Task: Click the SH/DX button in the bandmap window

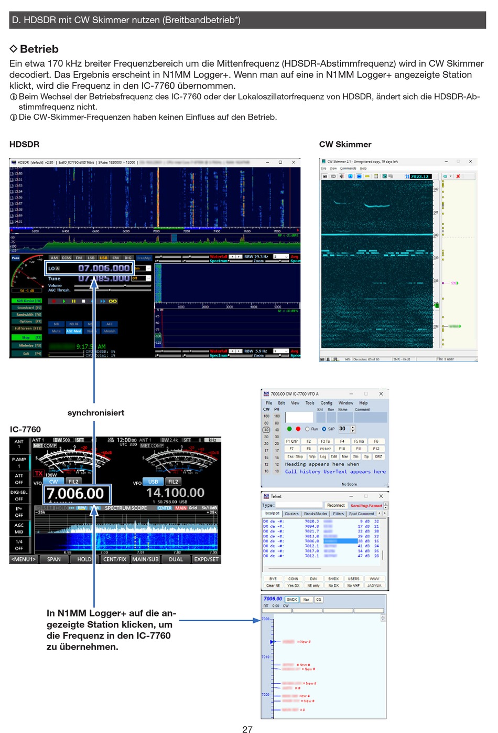Action: coord(292,599)
